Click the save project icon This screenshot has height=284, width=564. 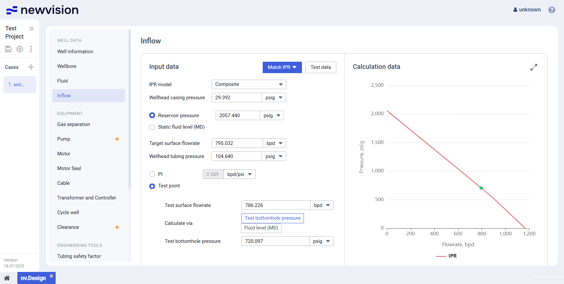coord(8,49)
